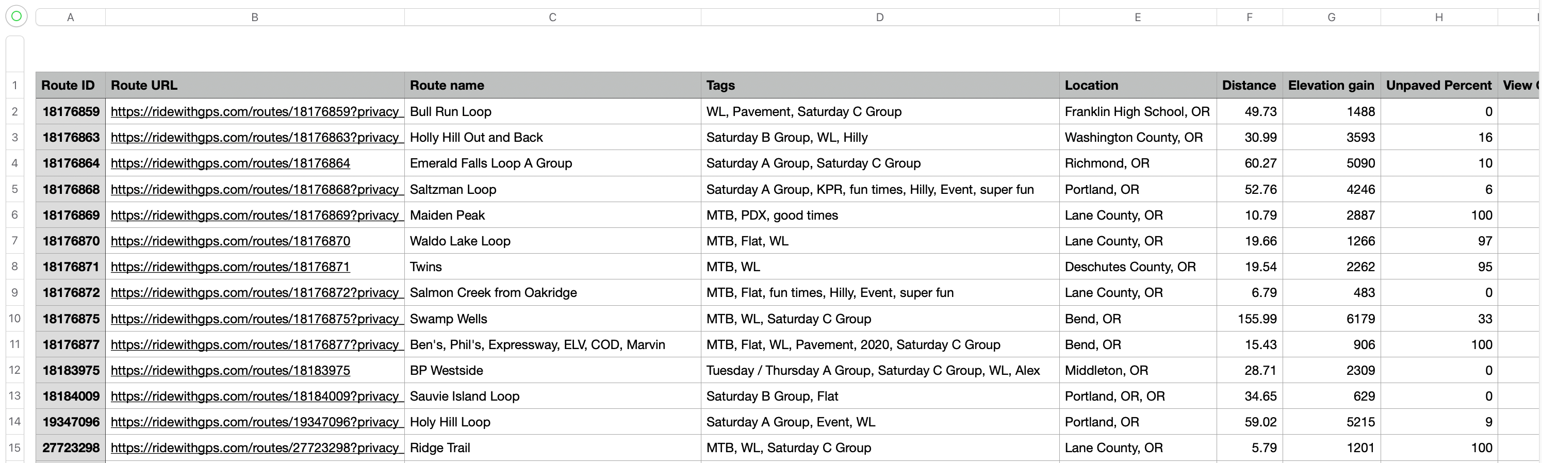The image size is (1542, 463).
Task: Select the Deschutes County, OR location cell
Action: (x=1137, y=266)
